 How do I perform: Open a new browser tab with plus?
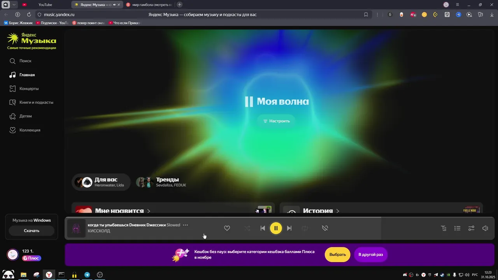click(179, 5)
